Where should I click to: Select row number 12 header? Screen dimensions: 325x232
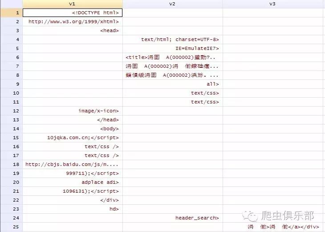click(x=11, y=111)
